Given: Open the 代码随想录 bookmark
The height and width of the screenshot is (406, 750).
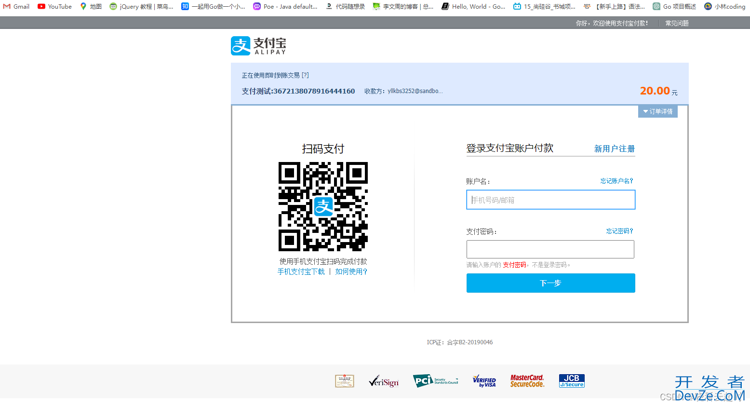Looking at the screenshot, I should [345, 6].
